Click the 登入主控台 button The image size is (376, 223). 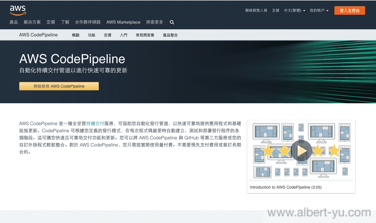click(x=350, y=11)
